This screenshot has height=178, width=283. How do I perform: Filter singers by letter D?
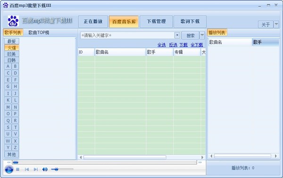coord(16,73)
